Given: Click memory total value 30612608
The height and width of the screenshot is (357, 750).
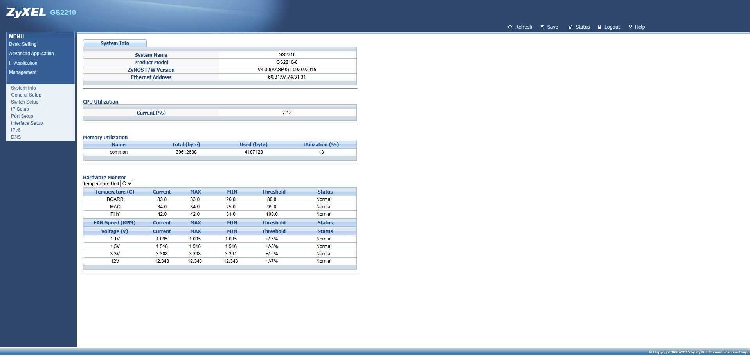Looking at the screenshot, I should [186, 152].
